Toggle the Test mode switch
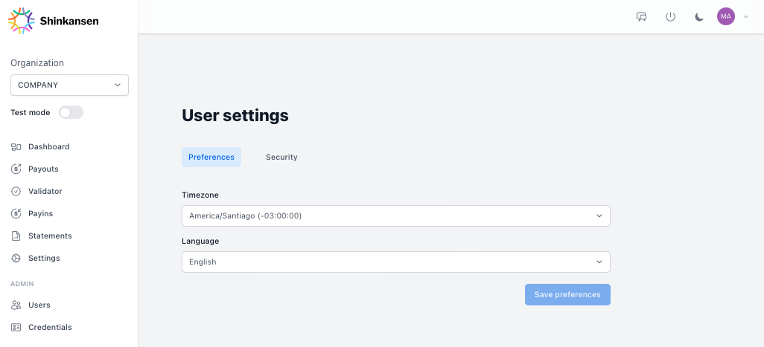 [71, 112]
